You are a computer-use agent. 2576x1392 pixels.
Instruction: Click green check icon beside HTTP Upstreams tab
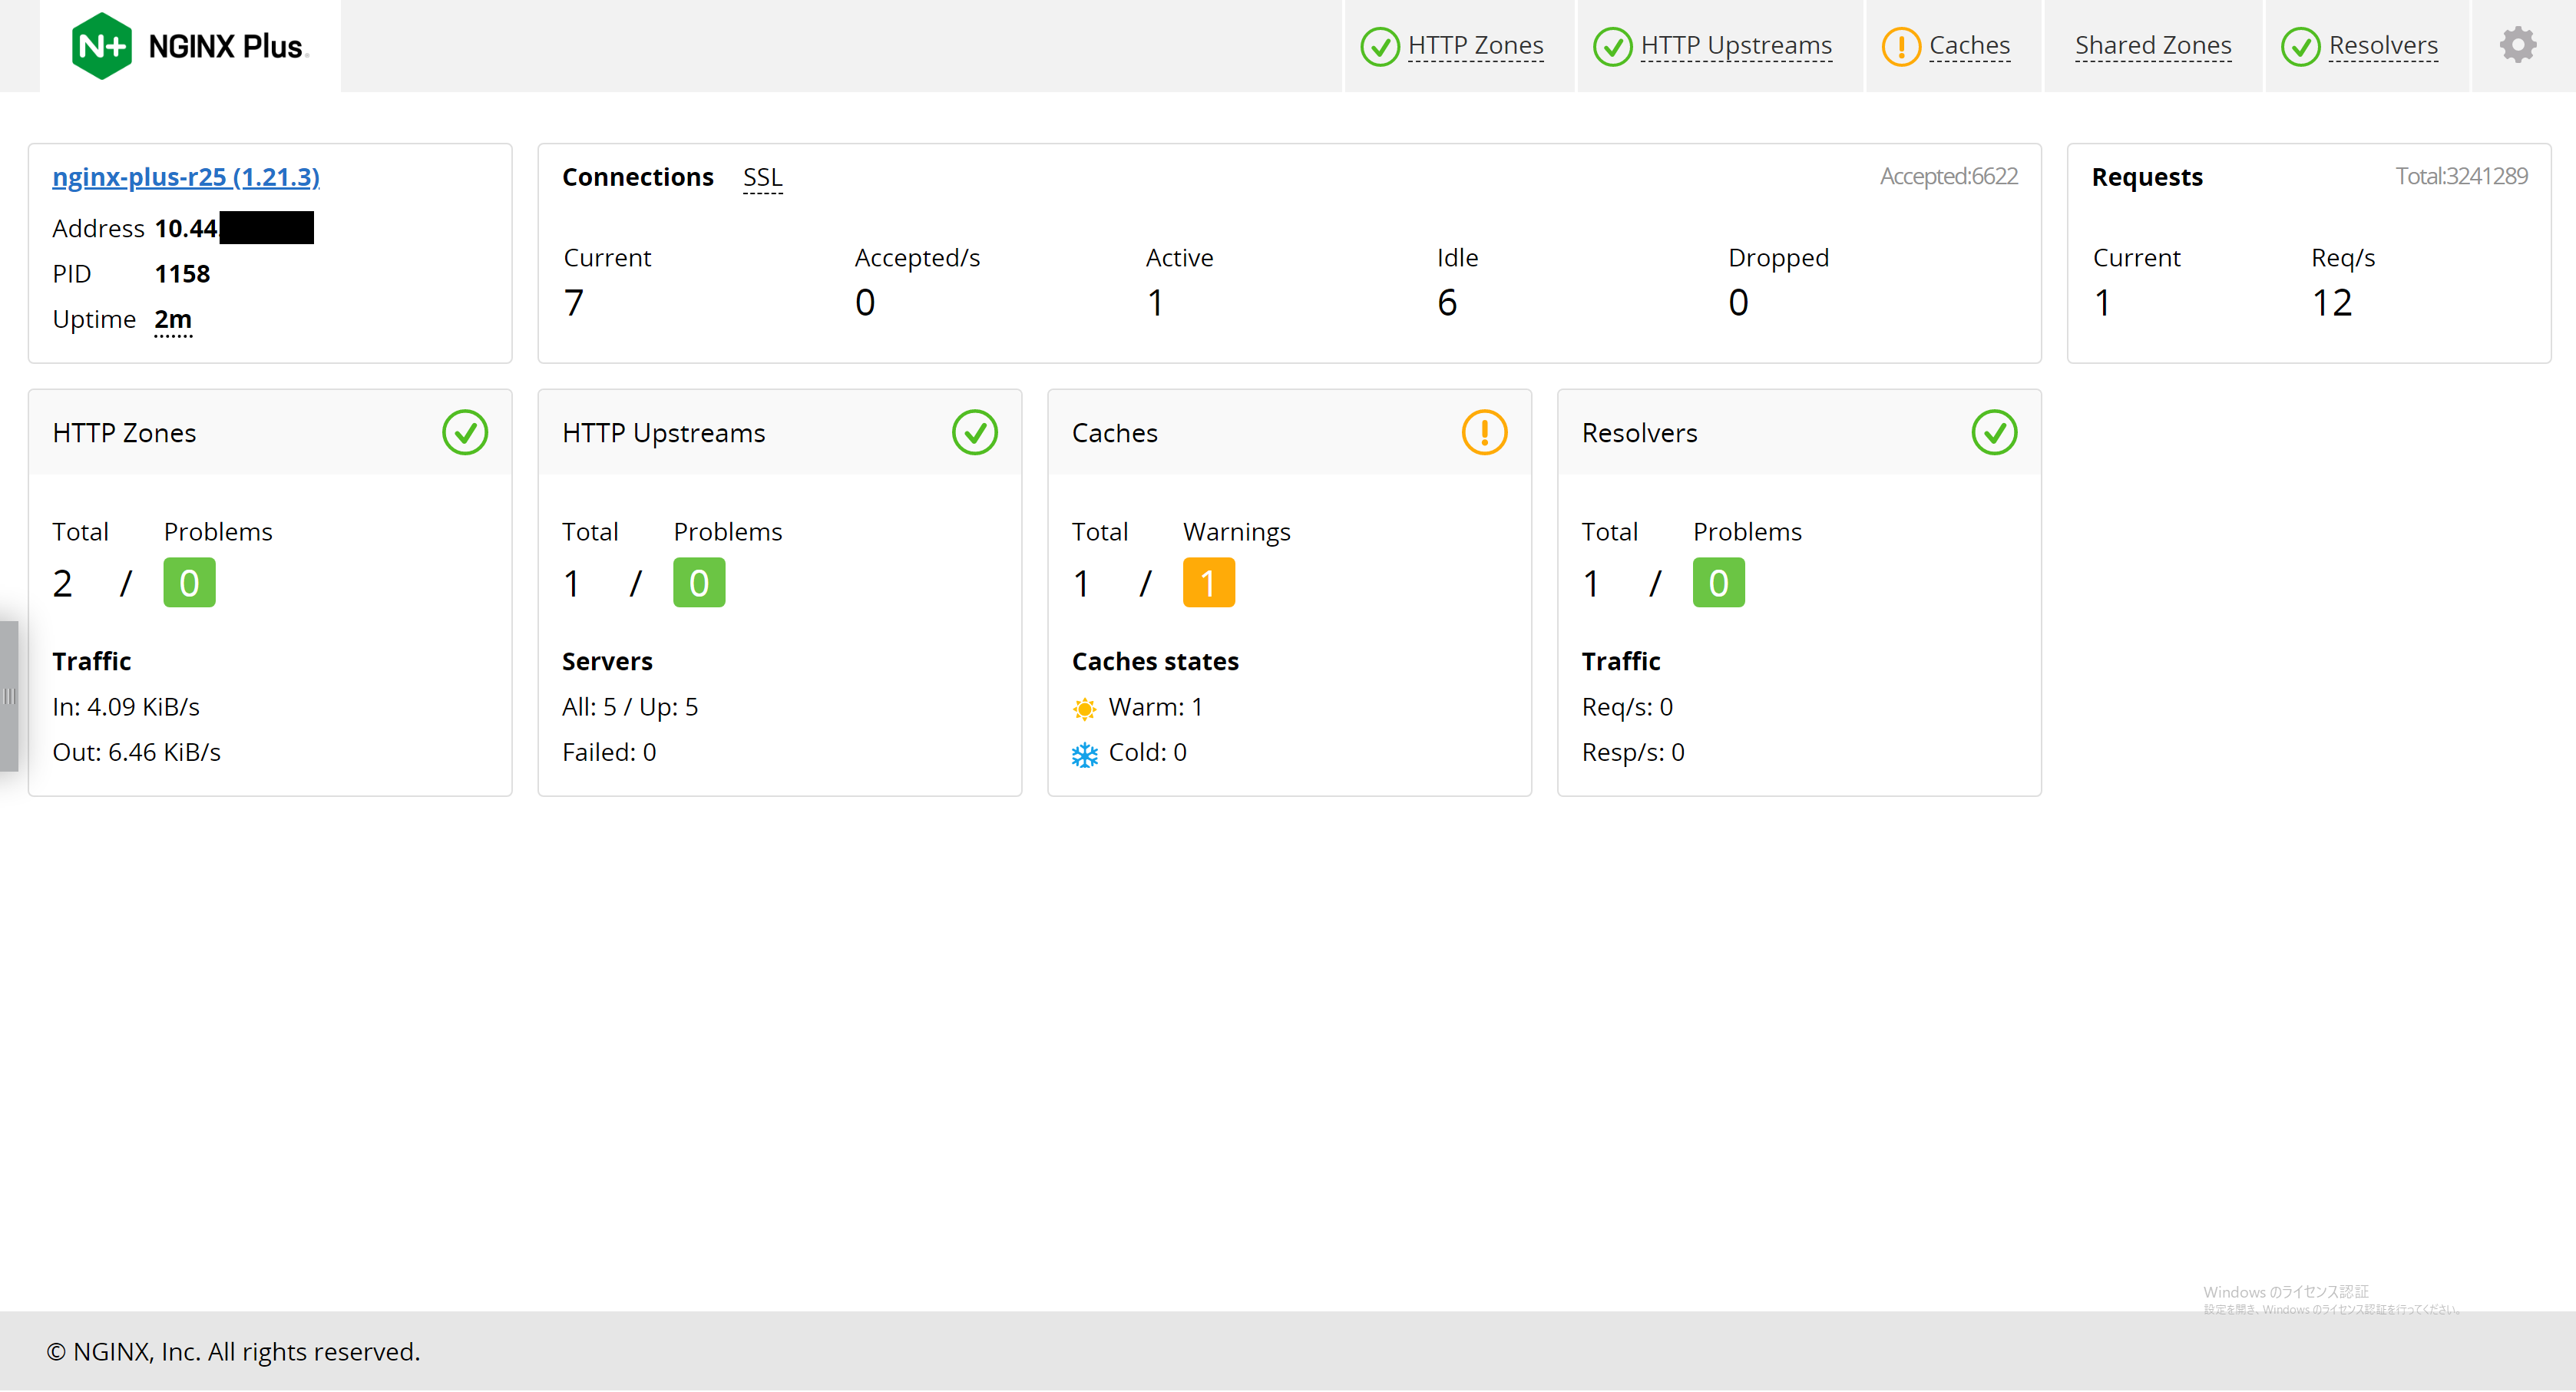point(1612,46)
